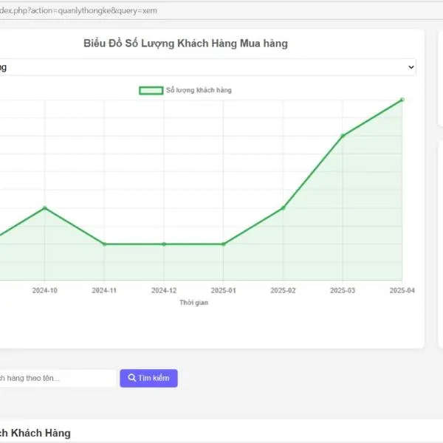Select the 2025-02 data point
443x443 pixels.
[283, 208]
